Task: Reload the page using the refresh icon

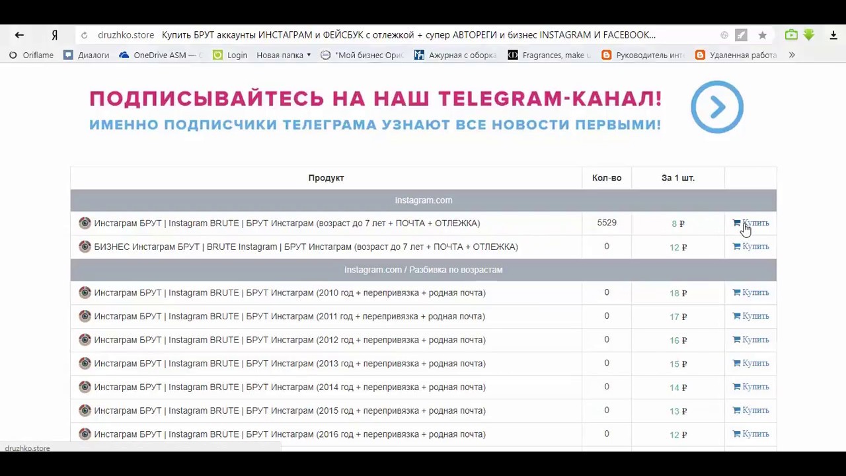Action: pos(84,35)
